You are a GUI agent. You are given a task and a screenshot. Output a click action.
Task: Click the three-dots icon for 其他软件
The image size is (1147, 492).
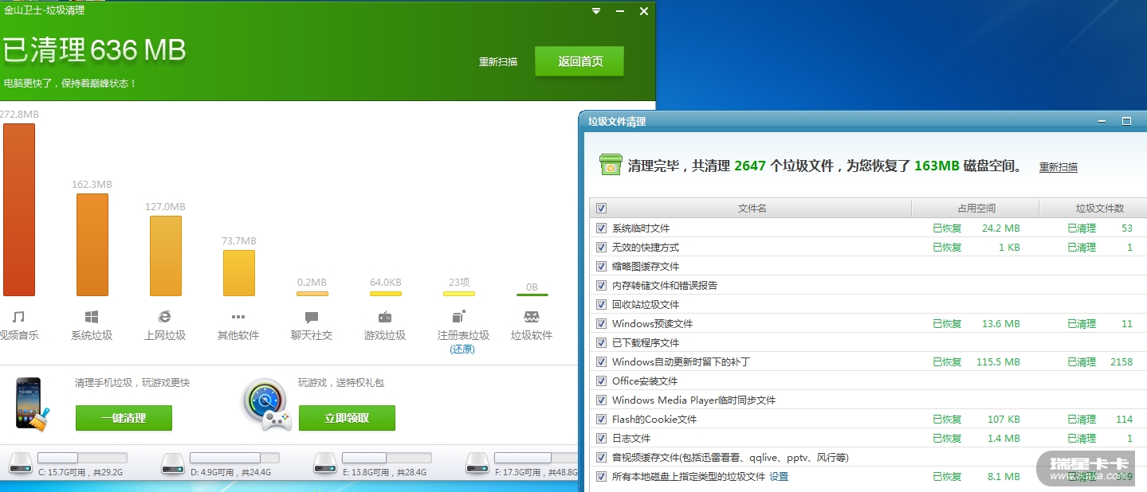tap(238, 317)
